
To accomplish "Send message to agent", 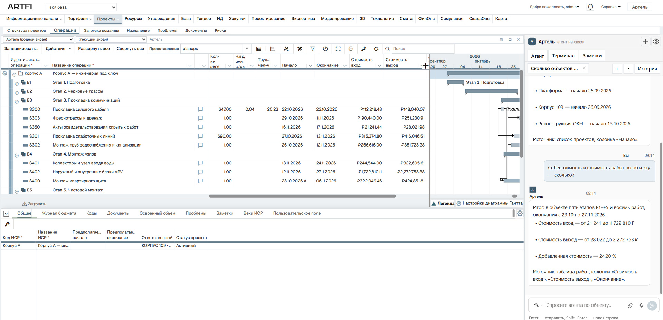I will pos(652,305).
